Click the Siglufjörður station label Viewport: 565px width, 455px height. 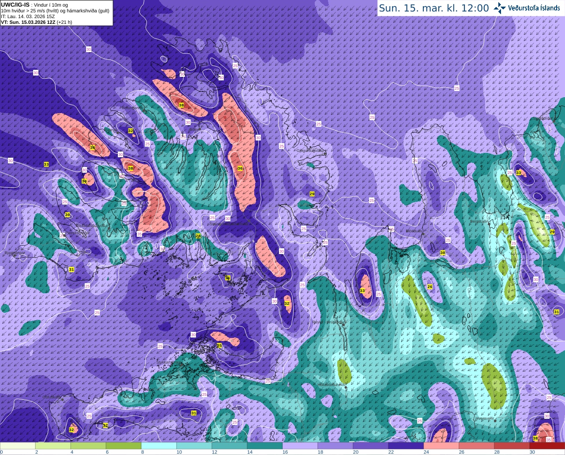click(543, 118)
